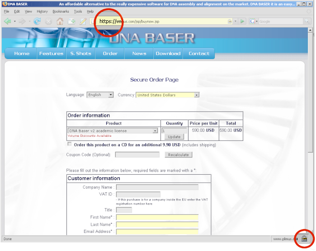
Task: Open the Tools menu
Action: (78, 11)
